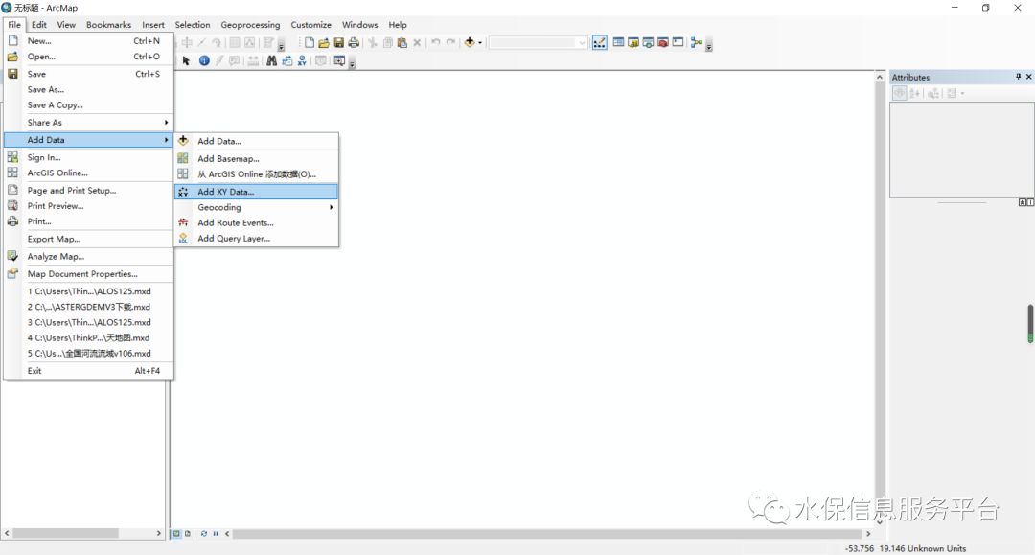Choose ArcGIS Online... in File menu

89,173
